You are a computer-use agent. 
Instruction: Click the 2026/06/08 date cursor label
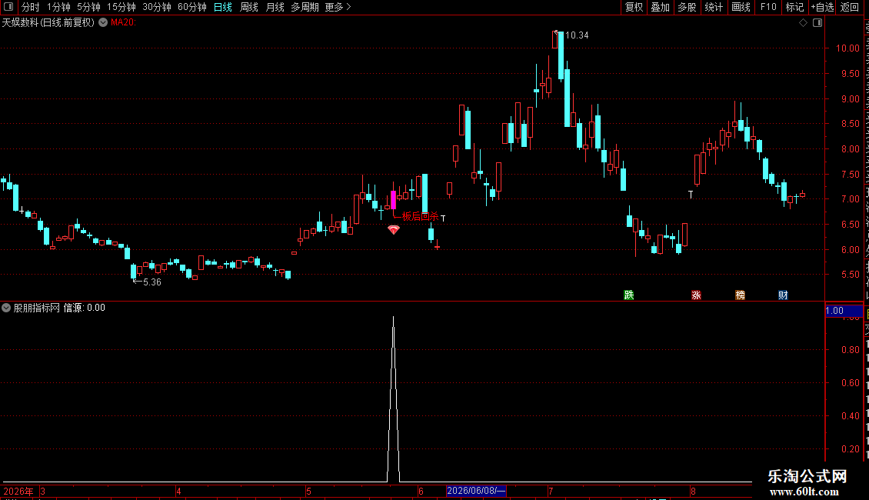[x=476, y=491]
